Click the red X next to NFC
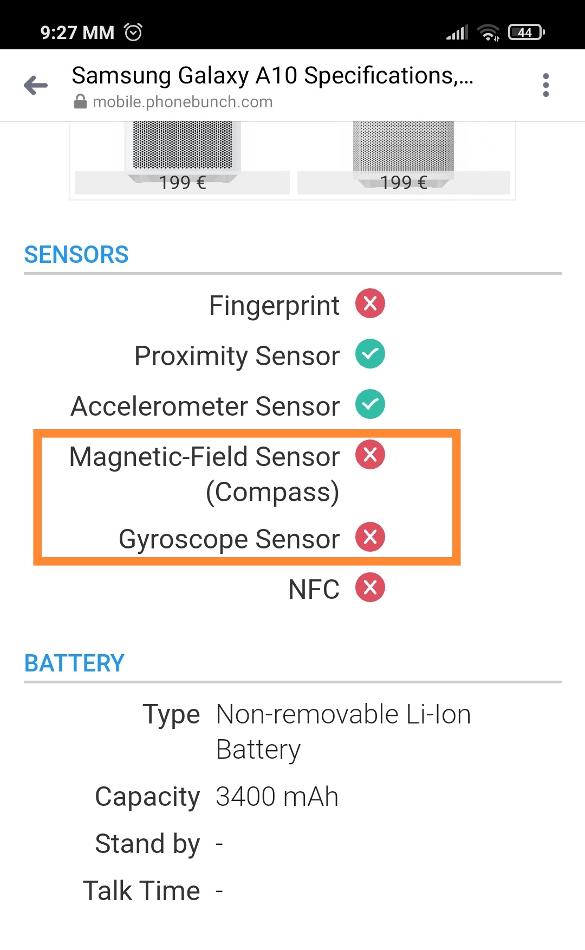 point(370,587)
